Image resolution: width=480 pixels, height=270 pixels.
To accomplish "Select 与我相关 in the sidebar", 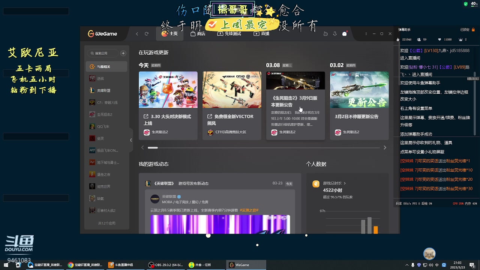I will coord(106,67).
